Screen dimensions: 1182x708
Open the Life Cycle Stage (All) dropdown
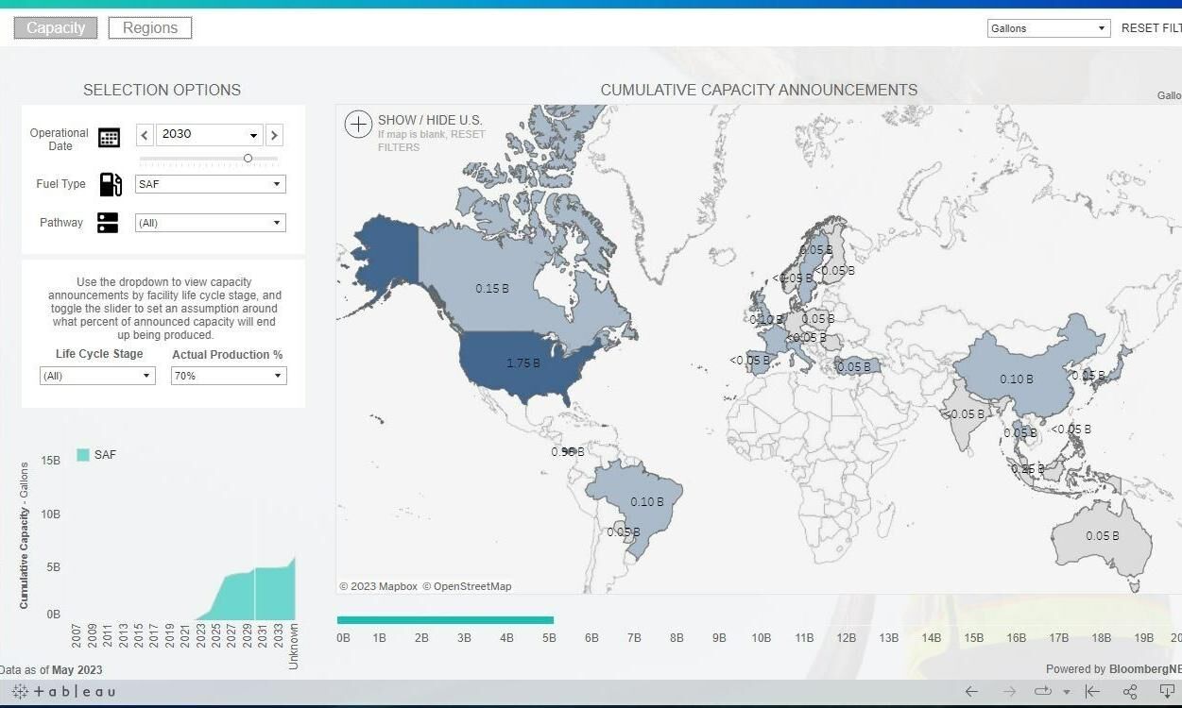click(97, 376)
